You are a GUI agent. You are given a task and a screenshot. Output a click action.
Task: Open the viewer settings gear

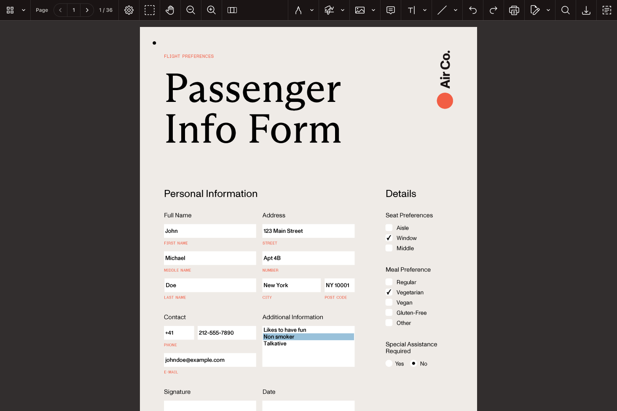pyautogui.click(x=129, y=10)
